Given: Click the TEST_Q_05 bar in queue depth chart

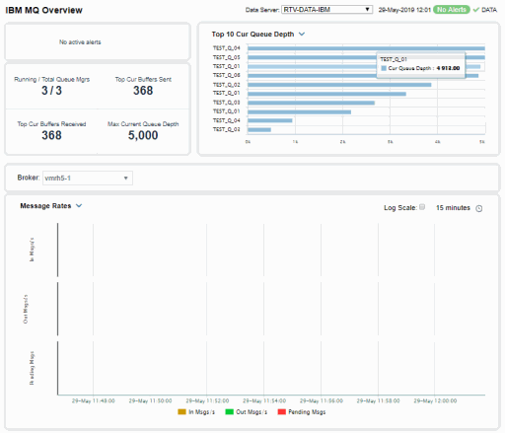Looking at the screenshot, I should (366, 57).
